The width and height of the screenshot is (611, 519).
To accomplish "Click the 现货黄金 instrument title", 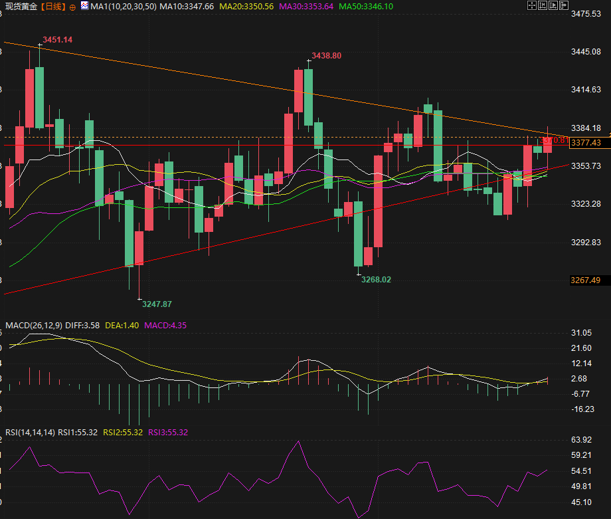I will pos(21,7).
